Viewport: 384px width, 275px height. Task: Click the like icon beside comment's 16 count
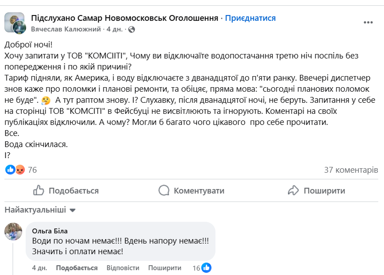[206, 268]
